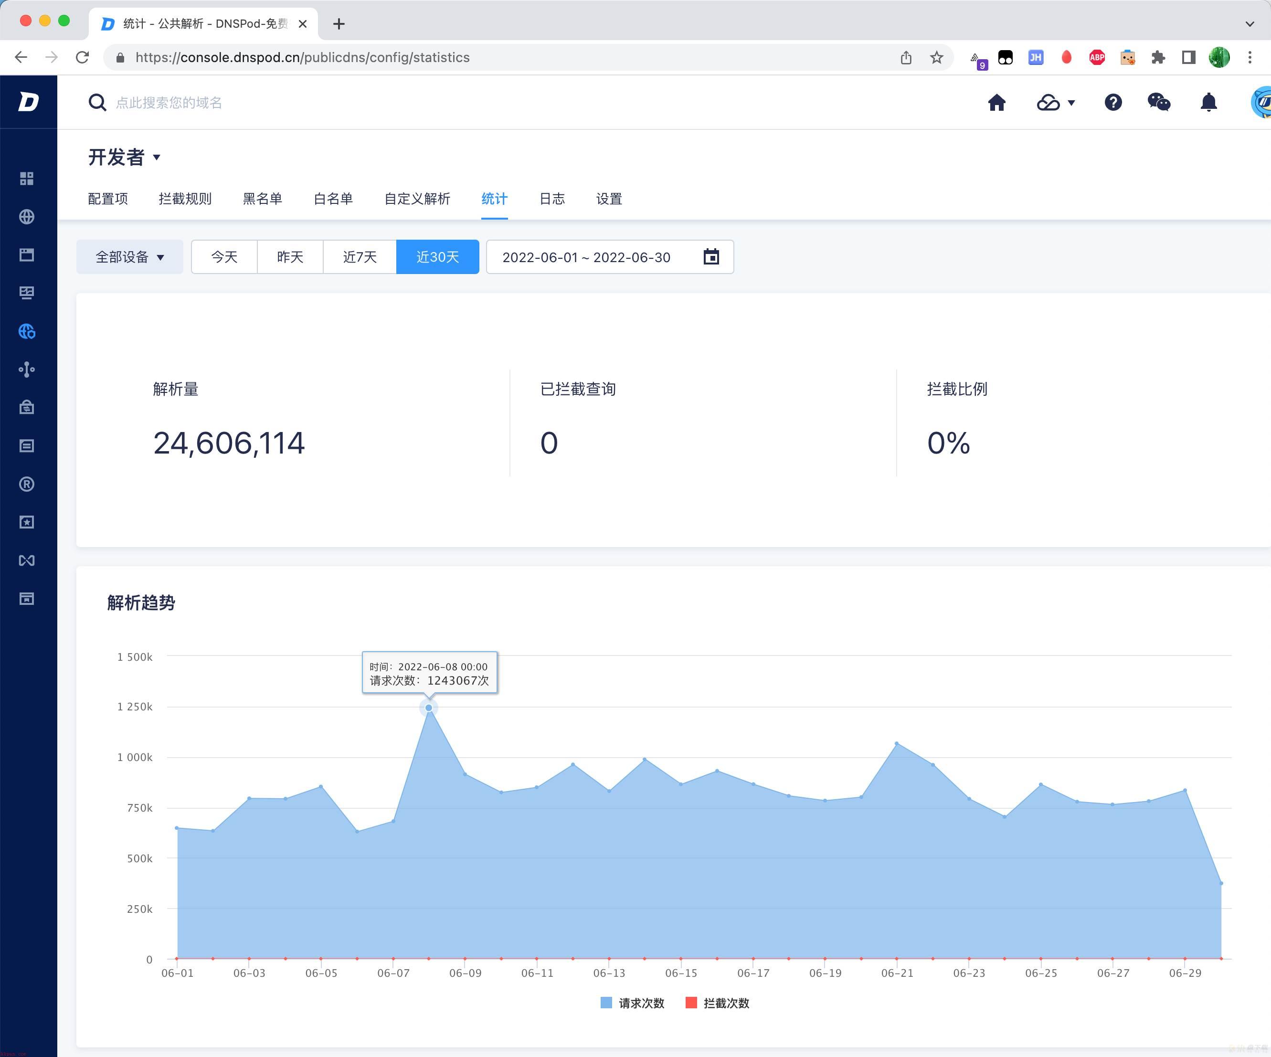Click the DNSPod logo in sidebar
Viewport: 1271px width, 1057px height.
pyautogui.click(x=28, y=102)
